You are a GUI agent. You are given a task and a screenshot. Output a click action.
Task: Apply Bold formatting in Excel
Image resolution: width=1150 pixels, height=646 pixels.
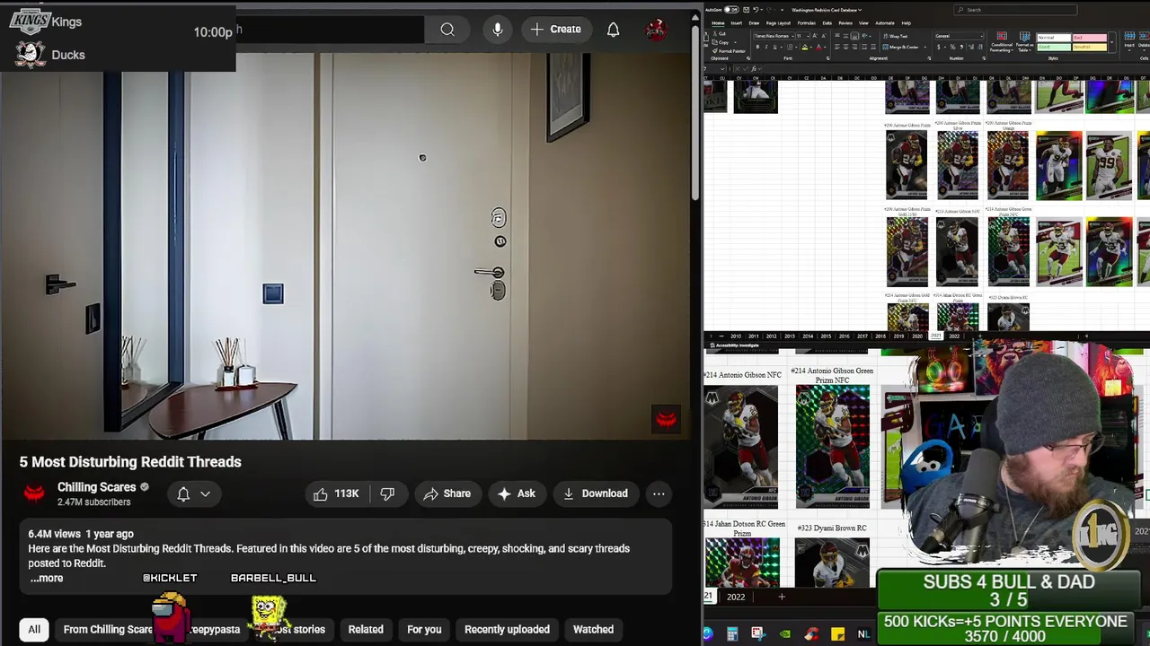(757, 47)
